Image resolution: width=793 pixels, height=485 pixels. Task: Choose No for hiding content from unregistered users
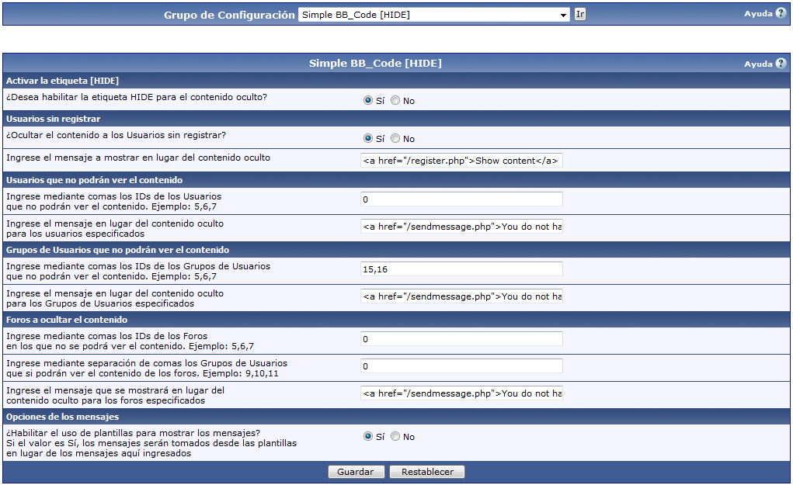coord(395,138)
